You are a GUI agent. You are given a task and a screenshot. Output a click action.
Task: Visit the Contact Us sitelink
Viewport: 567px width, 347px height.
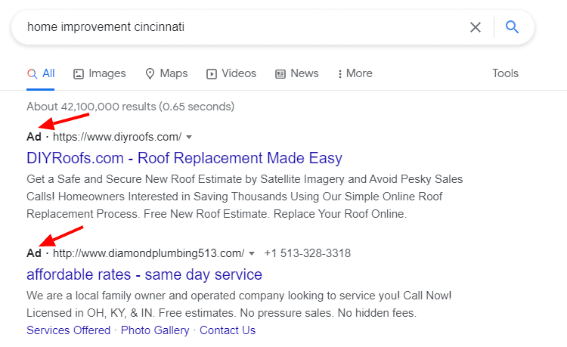pos(228,330)
